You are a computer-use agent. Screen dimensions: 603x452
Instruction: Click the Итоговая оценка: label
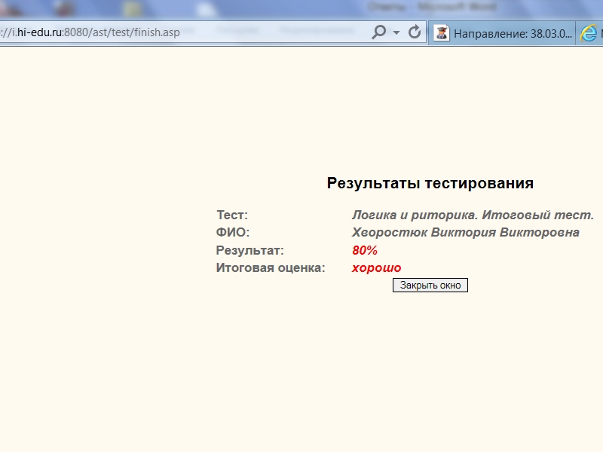coord(270,268)
